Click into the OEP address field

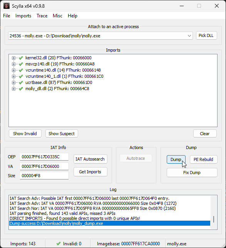(x=44, y=157)
